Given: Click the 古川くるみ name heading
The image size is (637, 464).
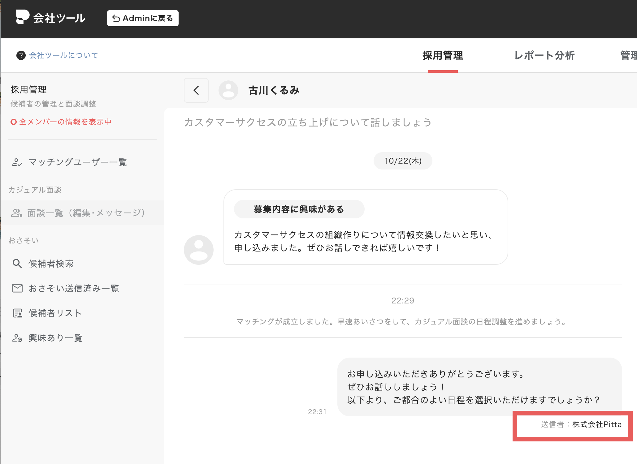Looking at the screenshot, I should coord(274,90).
